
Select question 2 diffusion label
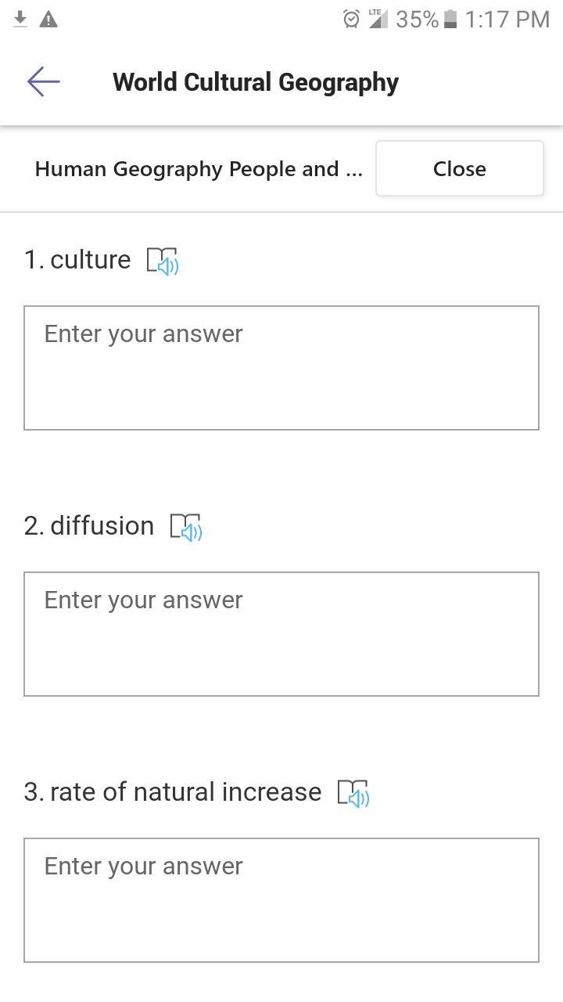89,526
